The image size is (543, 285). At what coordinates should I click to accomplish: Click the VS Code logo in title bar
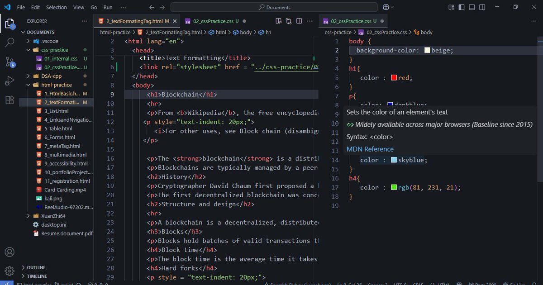click(x=8, y=7)
